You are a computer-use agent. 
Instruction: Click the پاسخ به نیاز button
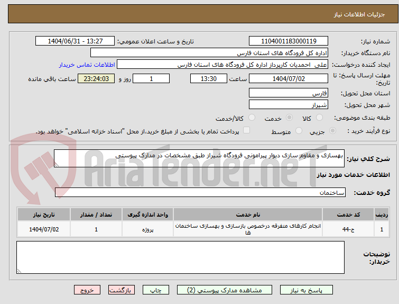[307, 290]
